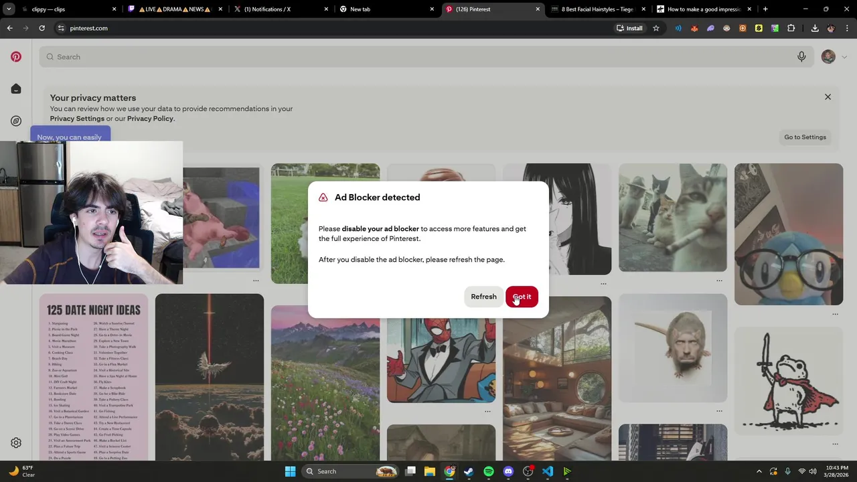Switch to the Notifications / X tab
This screenshot has height=482, width=857.
(281, 9)
